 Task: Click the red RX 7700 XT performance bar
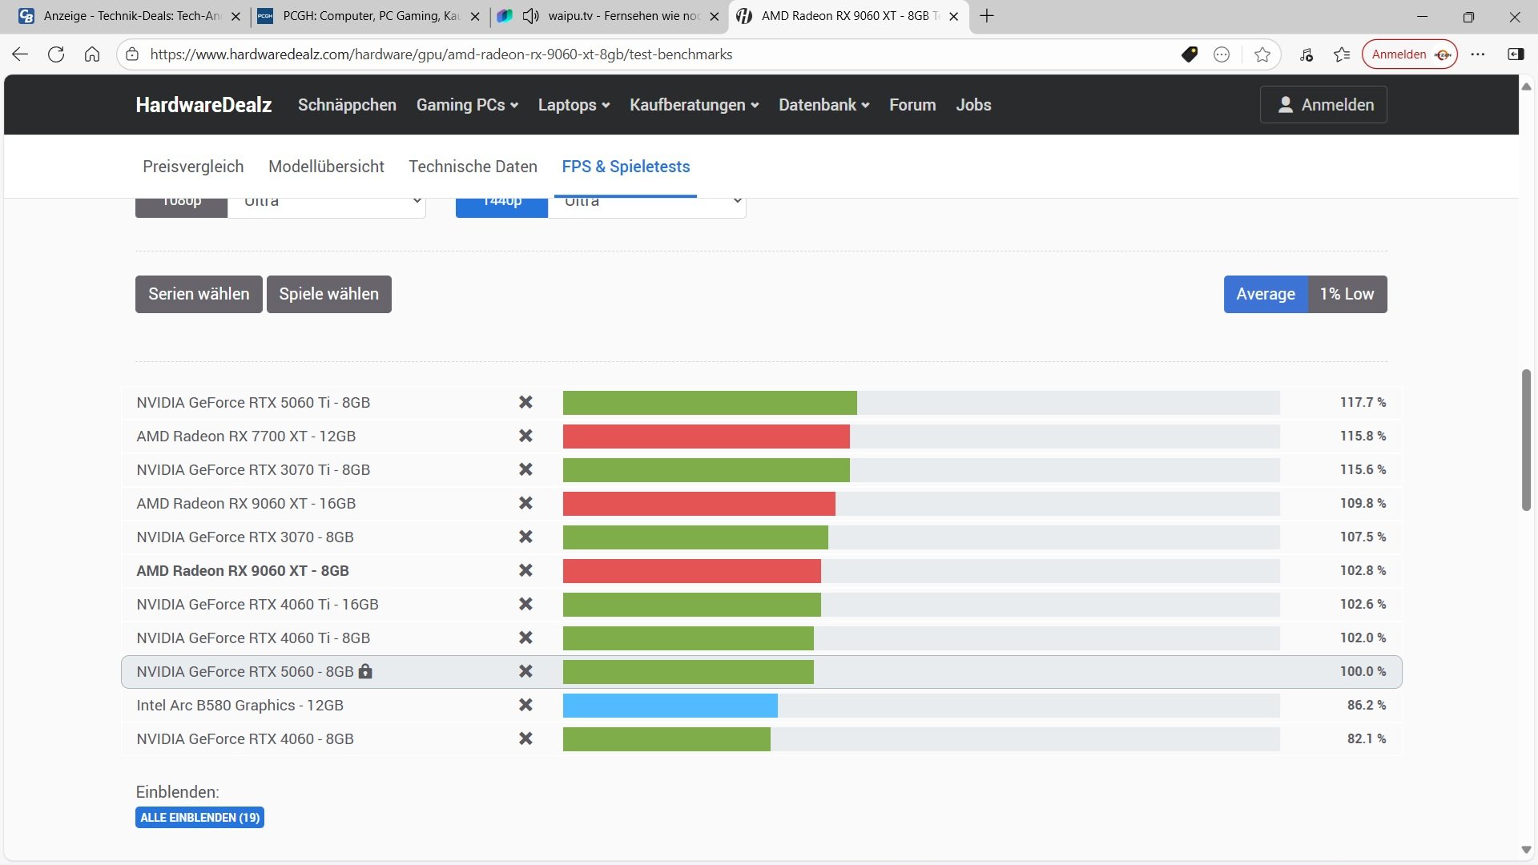706,436
